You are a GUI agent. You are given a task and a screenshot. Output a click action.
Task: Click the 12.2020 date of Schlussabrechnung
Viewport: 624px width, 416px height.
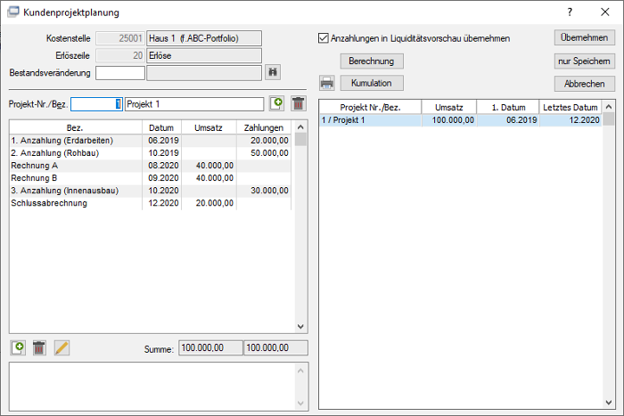(x=163, y=203)
